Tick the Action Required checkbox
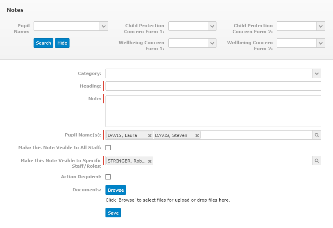The image size is (333, 228). coord(108,177)
